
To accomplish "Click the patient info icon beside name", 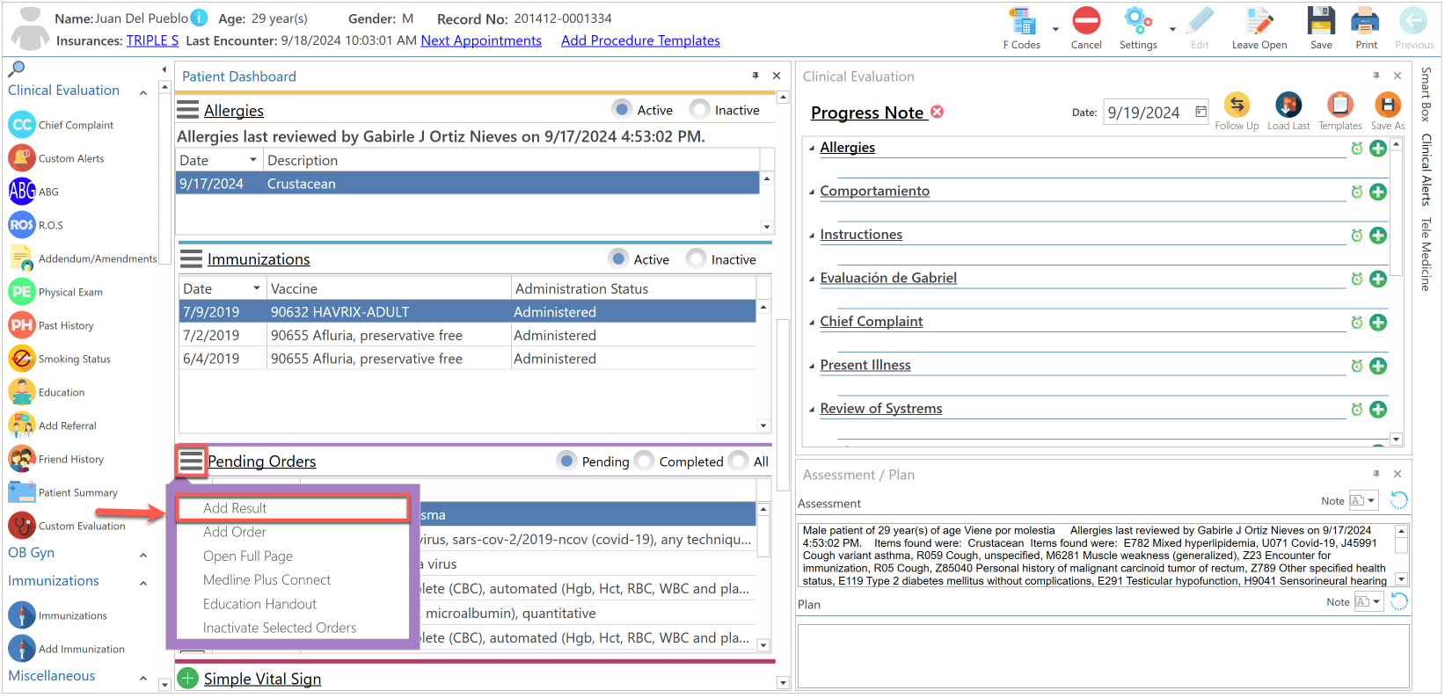I will pos(200,18).
